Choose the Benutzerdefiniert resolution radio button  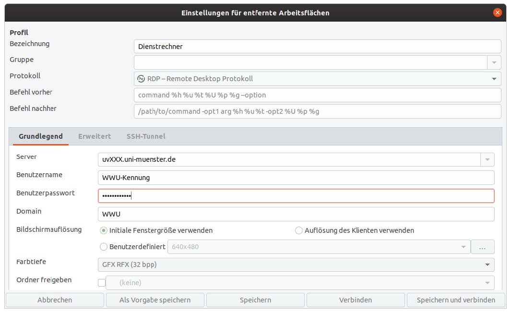pos(104,247)
